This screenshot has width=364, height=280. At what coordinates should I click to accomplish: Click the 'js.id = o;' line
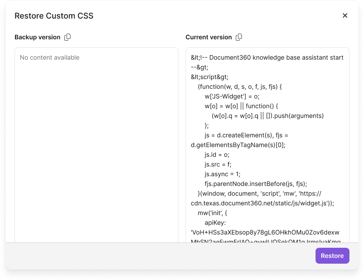(217, 155)
